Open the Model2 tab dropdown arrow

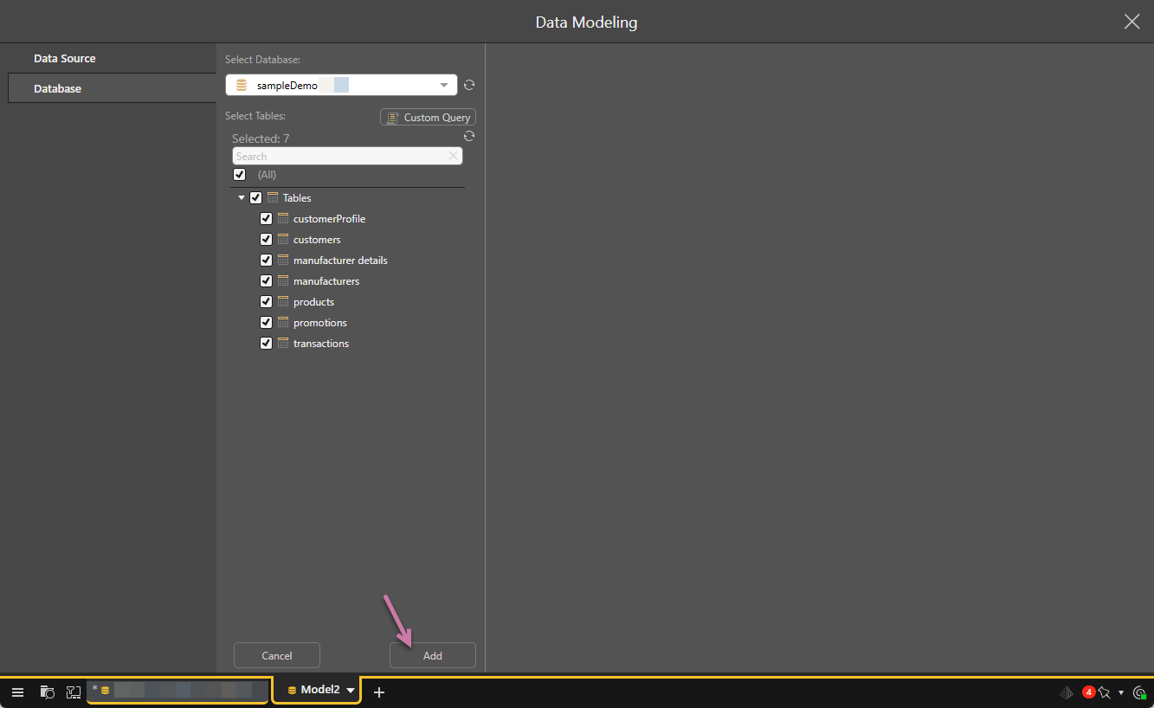point(351,691)
